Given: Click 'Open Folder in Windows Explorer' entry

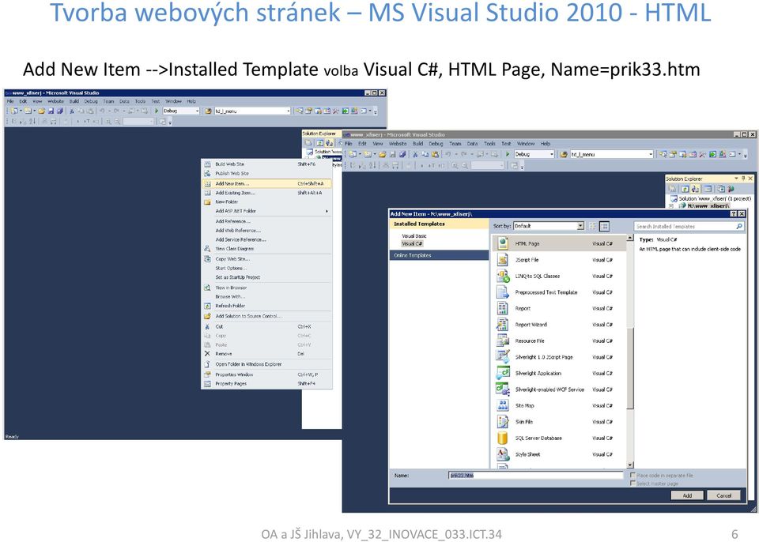Looking at the screenshot, I should point(266,364).
